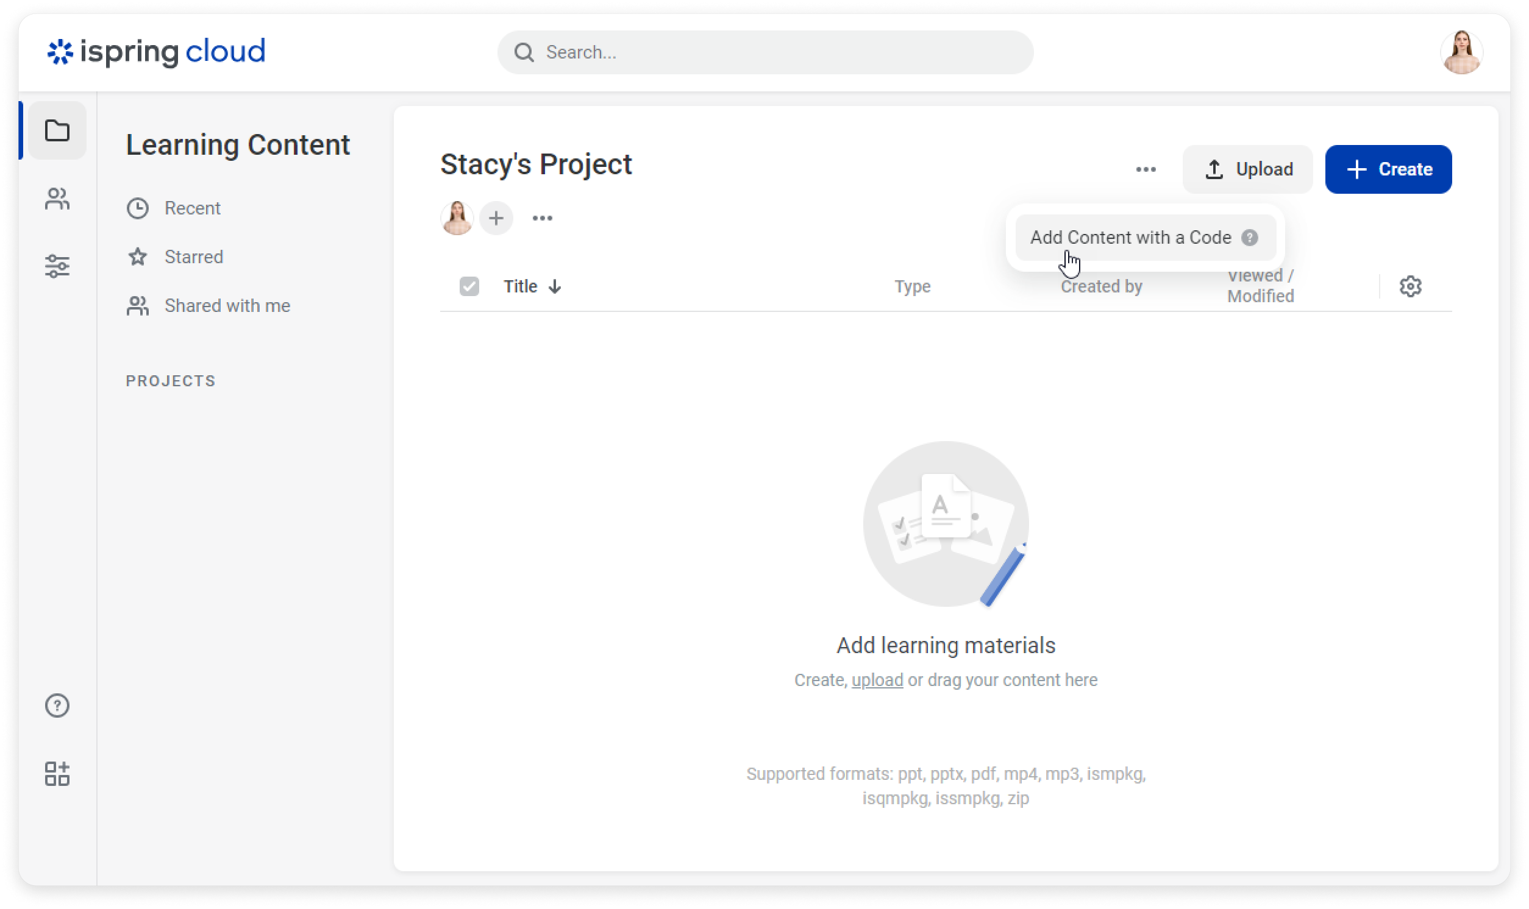Screen dimensions: 1529x909
Task: Expand the three-dot project member options
Action: coord(543,218)
